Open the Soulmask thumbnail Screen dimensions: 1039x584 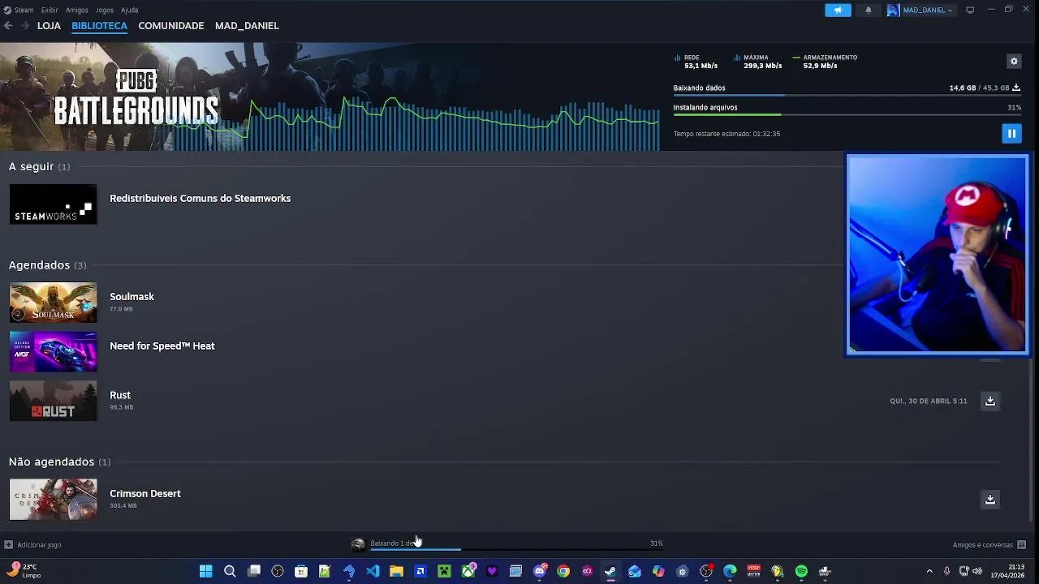click(x=53, y=303)
